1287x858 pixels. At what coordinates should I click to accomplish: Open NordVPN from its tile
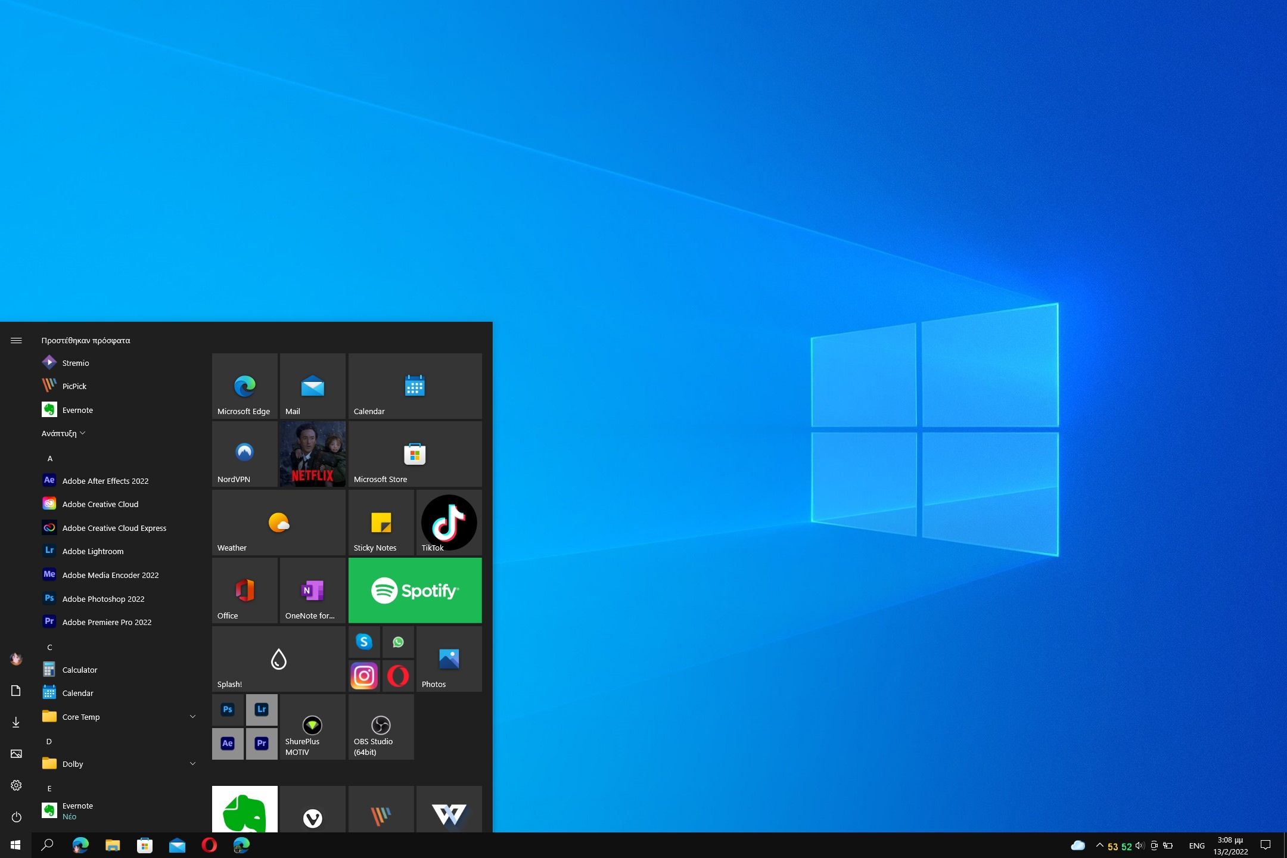pos(244,454)
